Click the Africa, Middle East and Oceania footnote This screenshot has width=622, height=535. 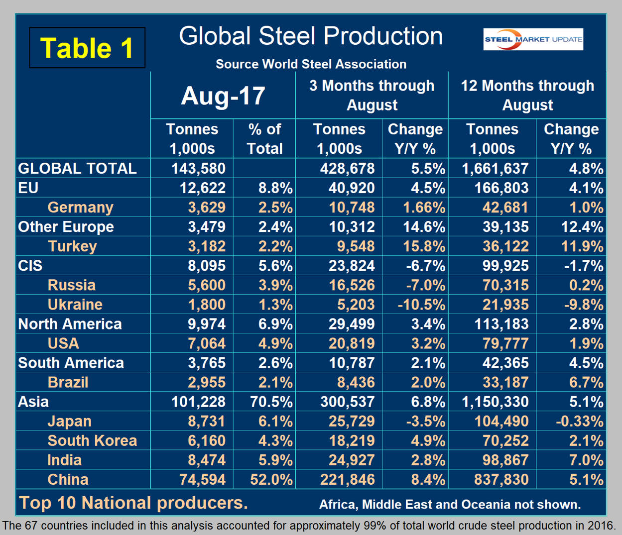[x=450, y=505]
